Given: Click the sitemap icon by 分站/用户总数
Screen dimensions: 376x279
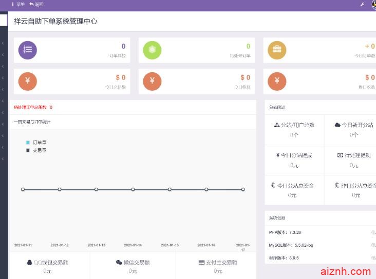Looking at the screenshot, I should (277, 125).
